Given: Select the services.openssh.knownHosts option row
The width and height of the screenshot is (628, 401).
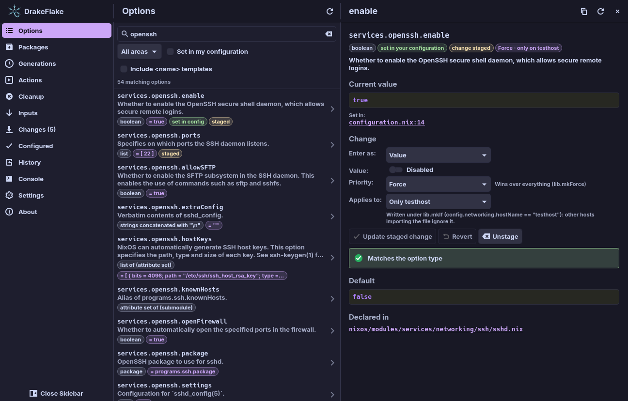Looking at the screenshot, I should (x=227, y=299).
